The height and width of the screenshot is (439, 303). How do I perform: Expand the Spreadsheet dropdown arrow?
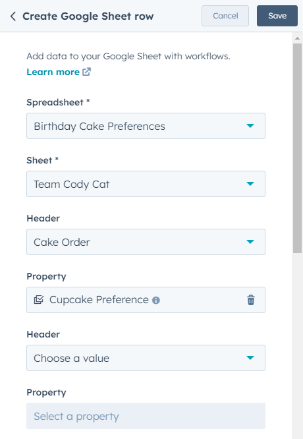(250, 126)
